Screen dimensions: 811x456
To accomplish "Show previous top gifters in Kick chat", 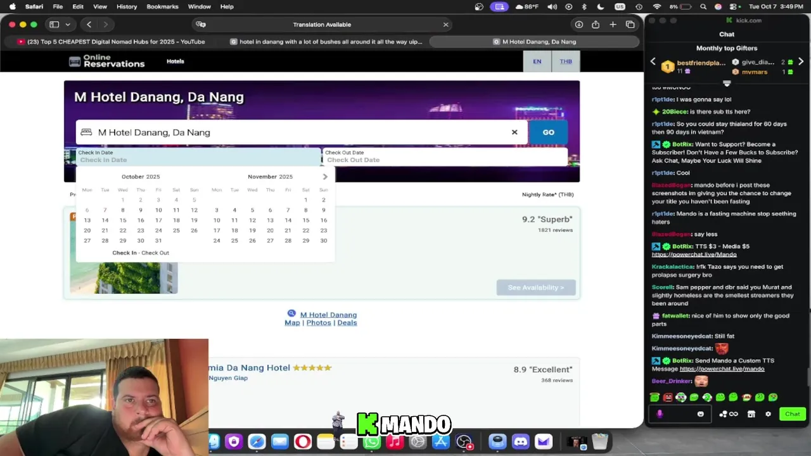I will (653, 61).
